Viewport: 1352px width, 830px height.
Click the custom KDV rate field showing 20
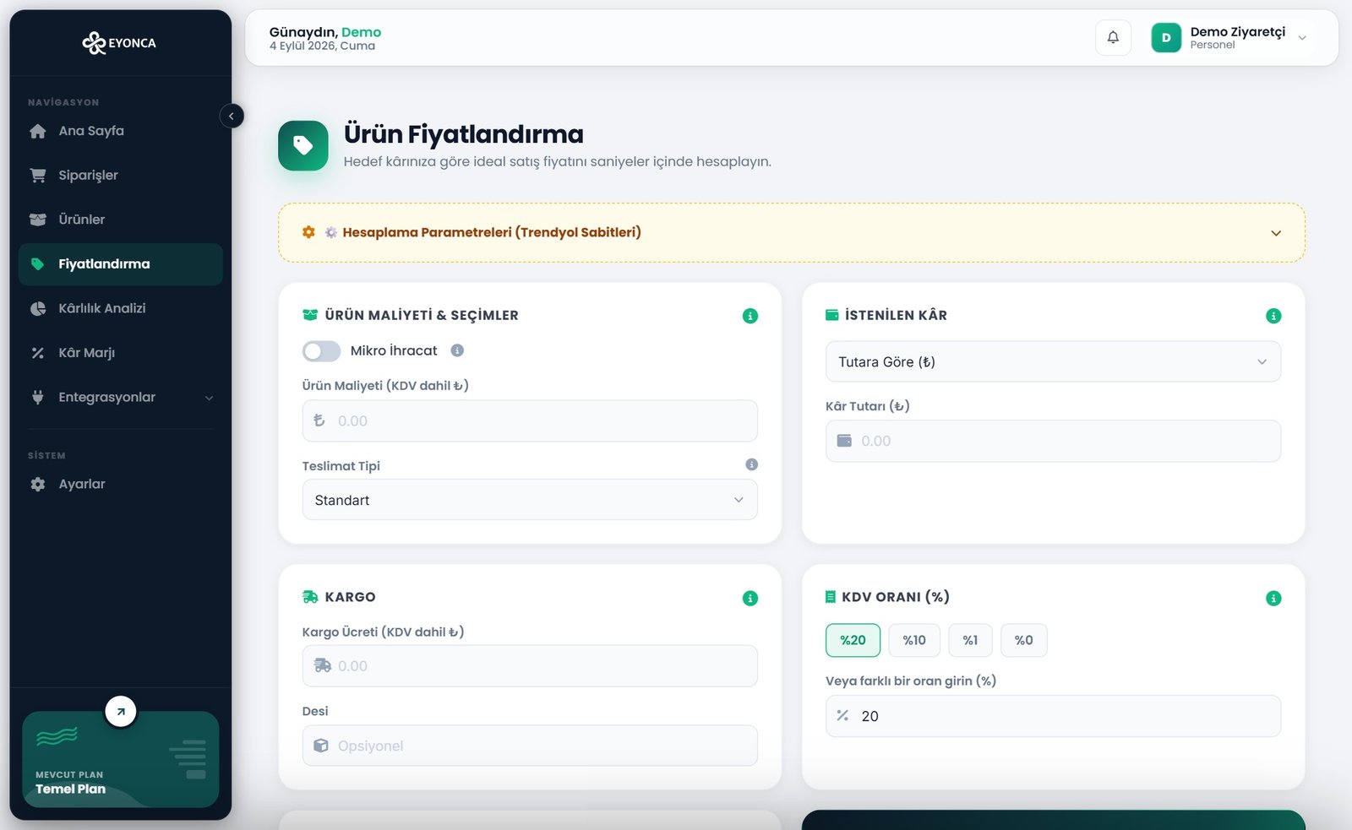click(x=1053, y=716)
